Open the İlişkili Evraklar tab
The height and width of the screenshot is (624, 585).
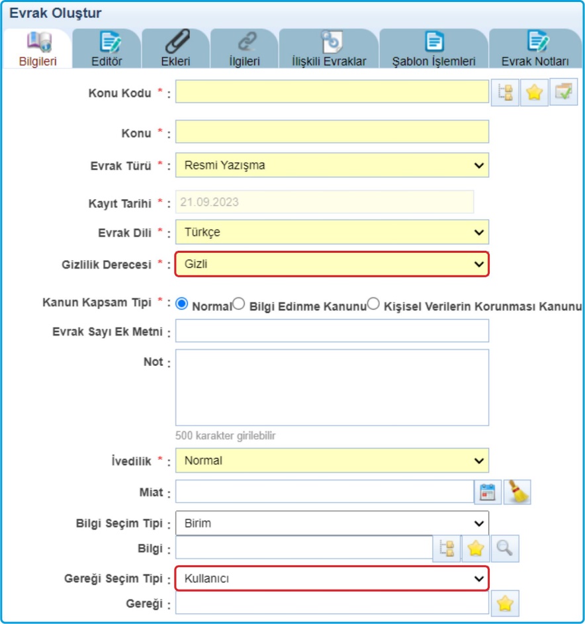(x=329, y=48)
